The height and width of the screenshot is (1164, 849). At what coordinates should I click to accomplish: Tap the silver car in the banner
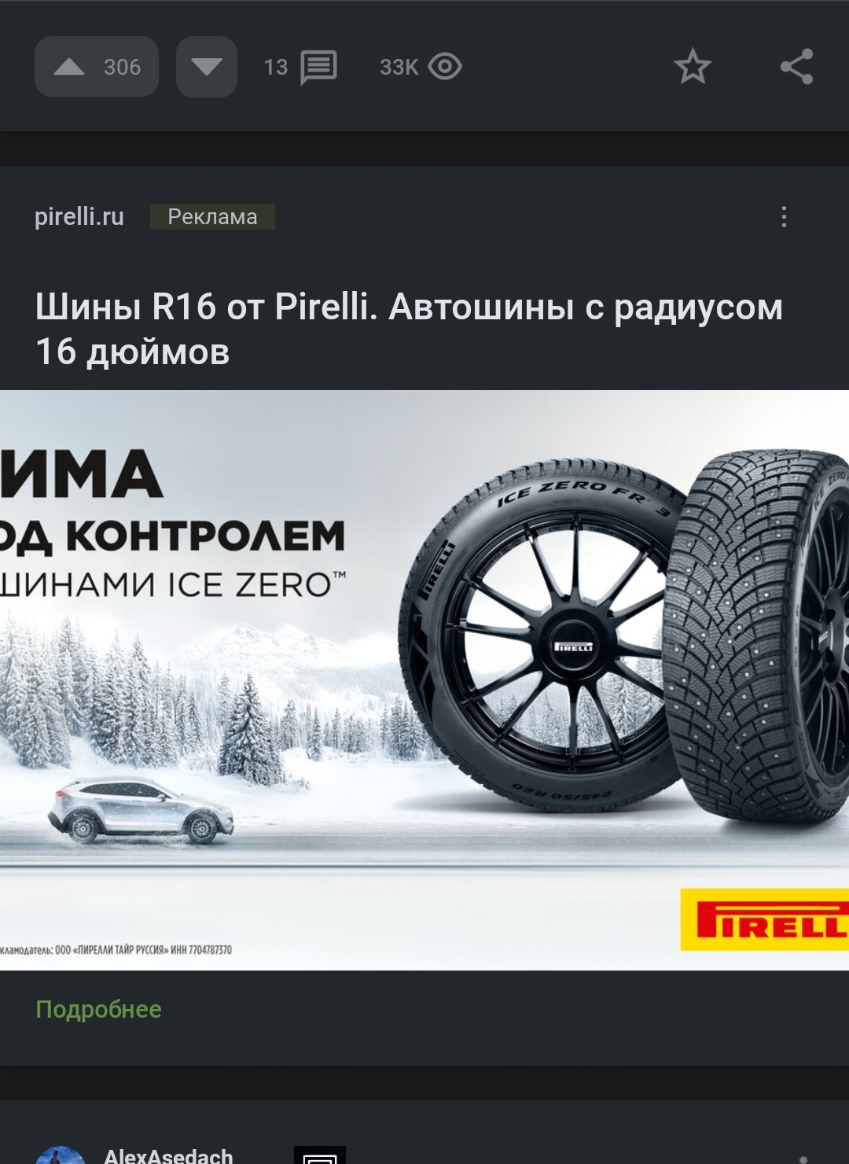point(141,811)
